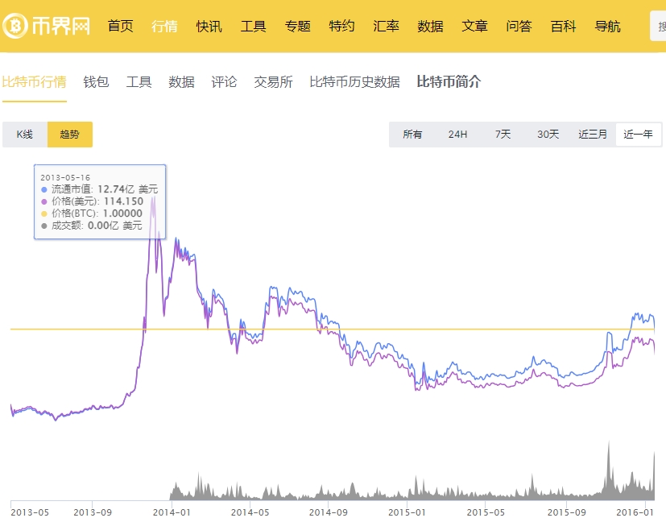The width and height of the screenshot is (666, 518).
Task: Choose the 30天 range button
Action: pos(548,135)
